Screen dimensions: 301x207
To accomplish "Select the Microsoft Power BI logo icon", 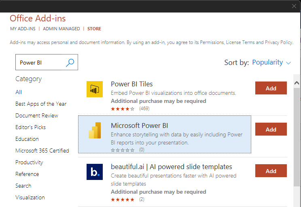I will point(95,130).
